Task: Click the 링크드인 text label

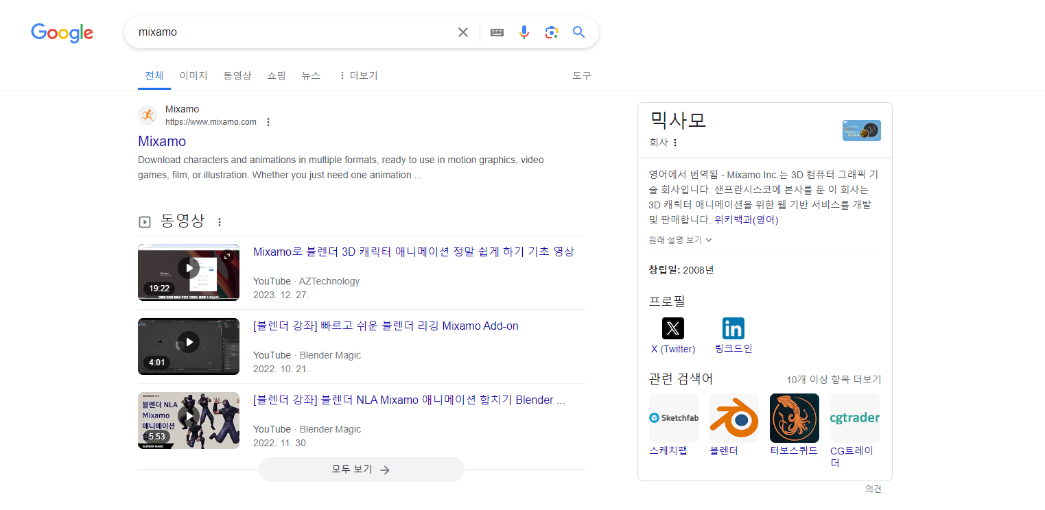Action: click(x=733, y=349)
